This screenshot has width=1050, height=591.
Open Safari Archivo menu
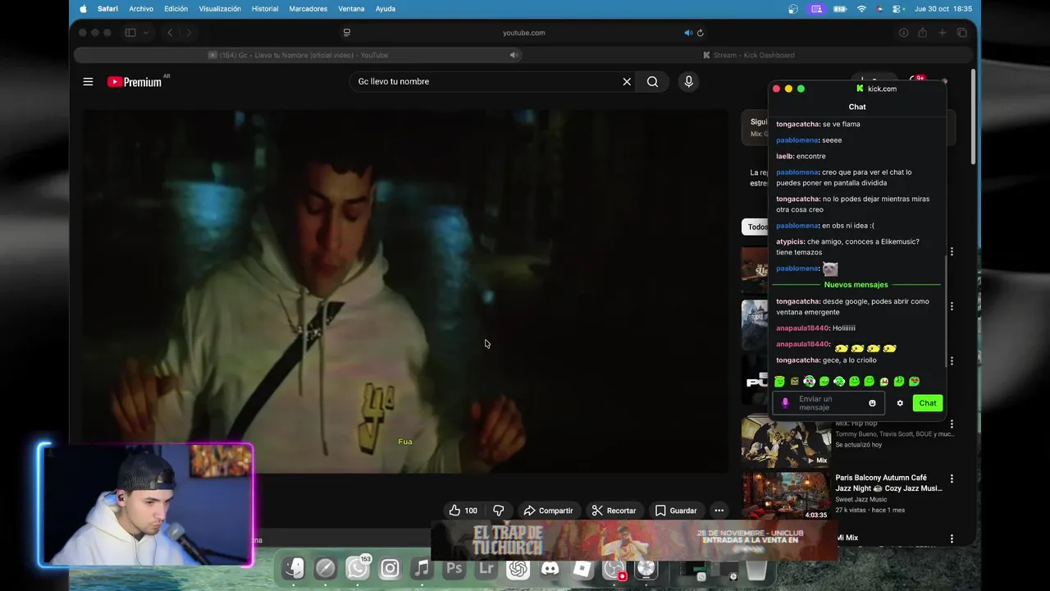141,9
